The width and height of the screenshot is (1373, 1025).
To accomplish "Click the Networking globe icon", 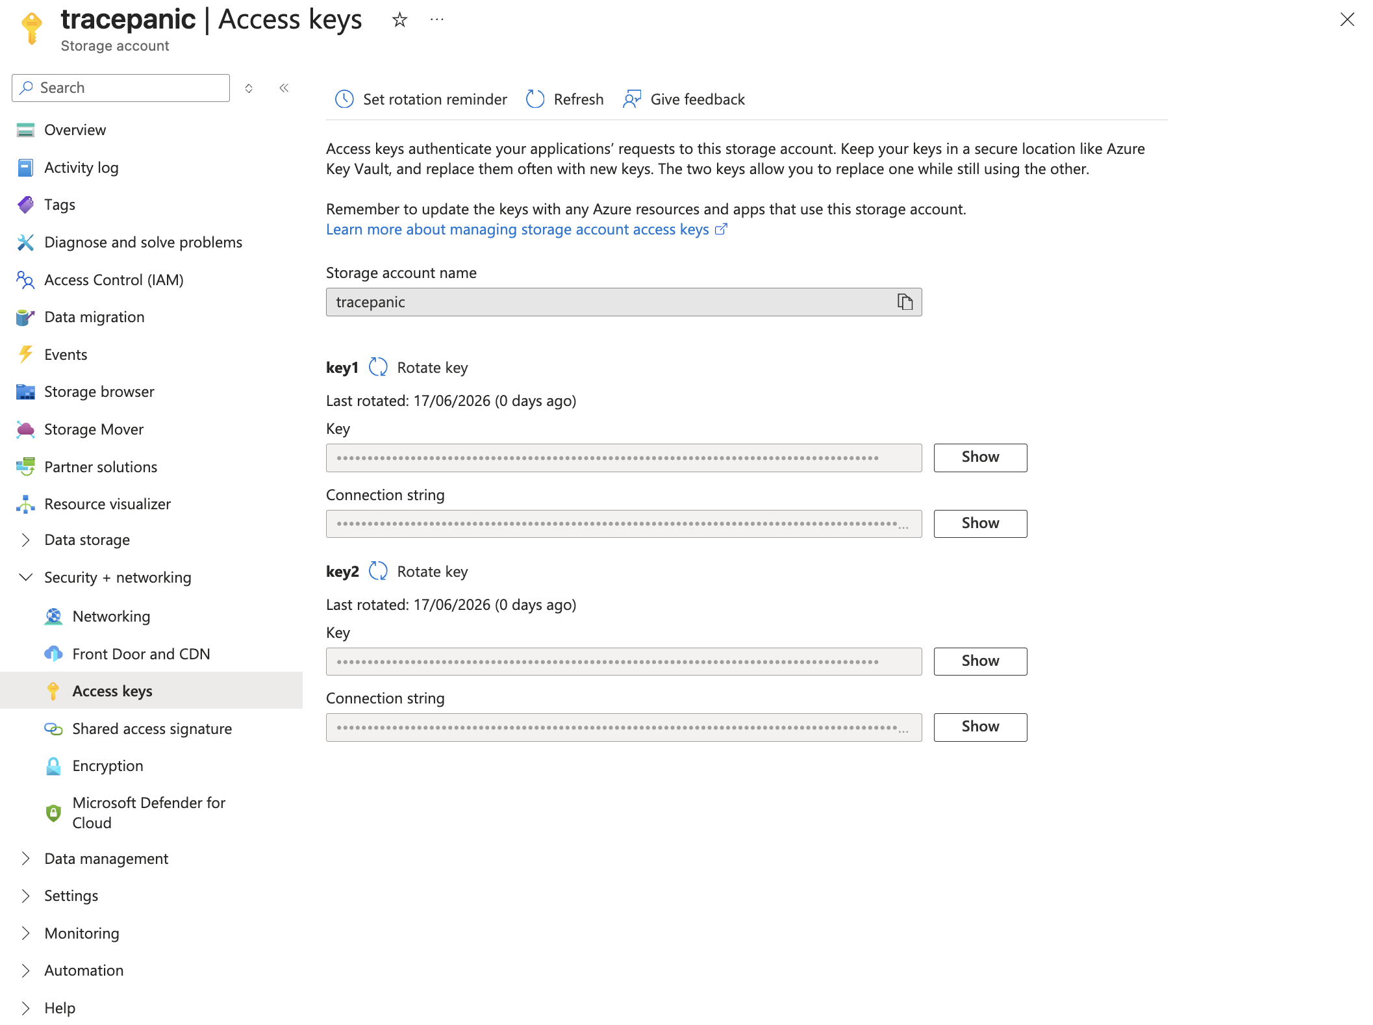I will tap(53, 616).
